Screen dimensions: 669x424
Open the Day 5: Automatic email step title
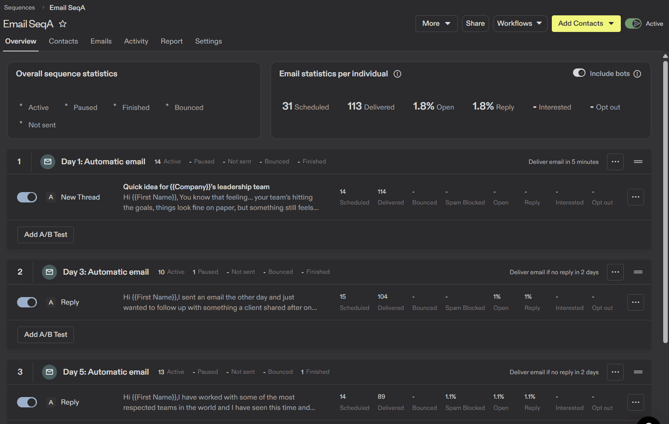pyautogui.click(x=106, y=372)
